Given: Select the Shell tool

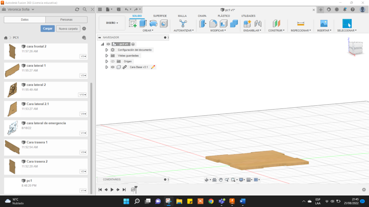Looking at the screenshot, I should (x=224, y=24).
